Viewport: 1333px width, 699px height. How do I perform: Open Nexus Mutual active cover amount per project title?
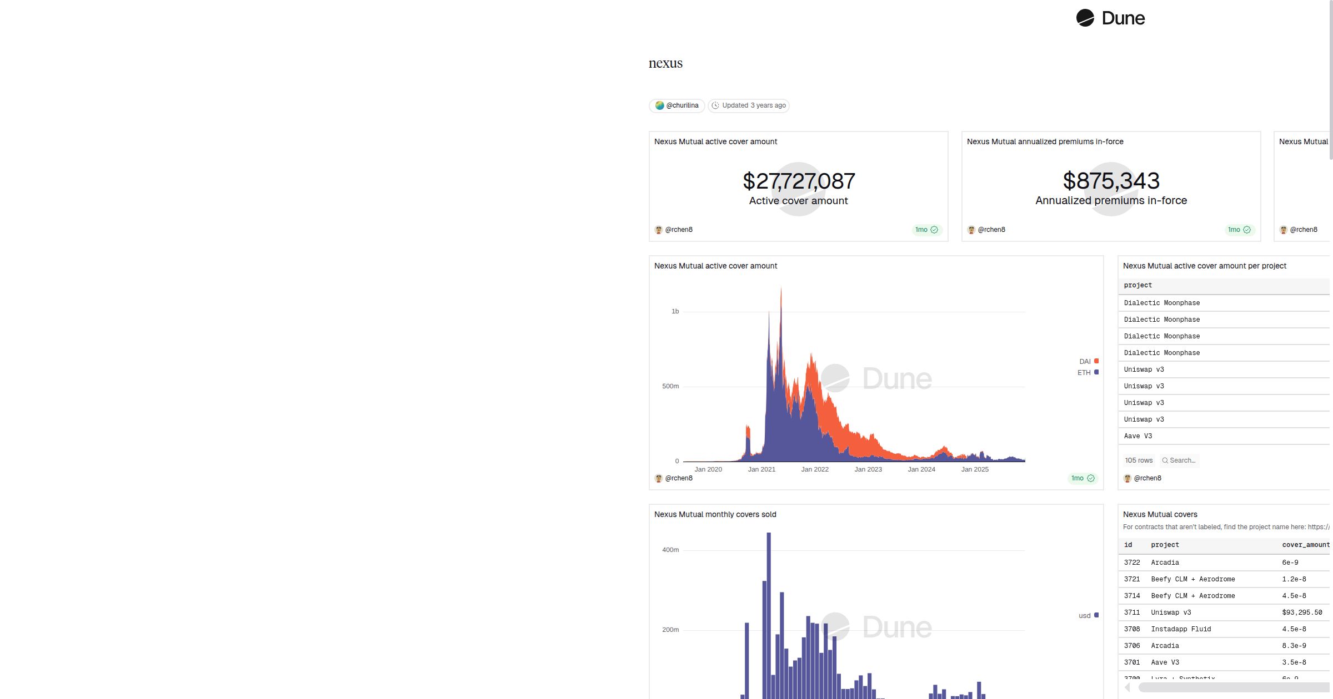point(1204,266)
